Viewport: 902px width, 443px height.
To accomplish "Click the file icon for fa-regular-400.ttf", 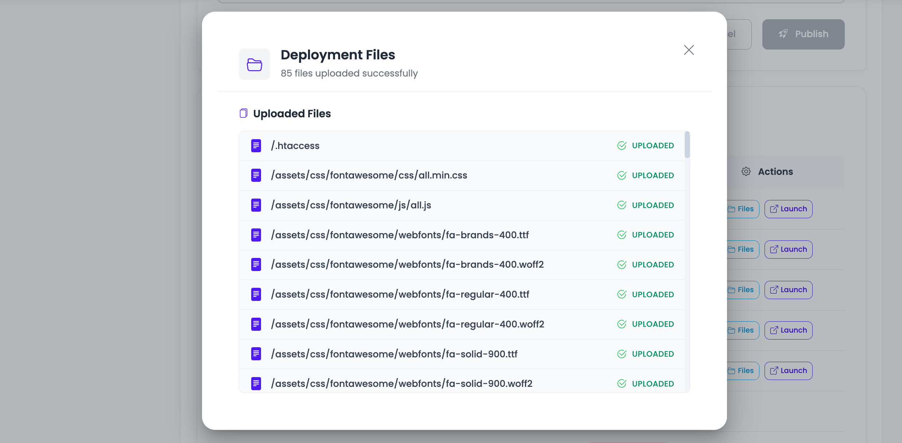I will click(x=256, y=294).
